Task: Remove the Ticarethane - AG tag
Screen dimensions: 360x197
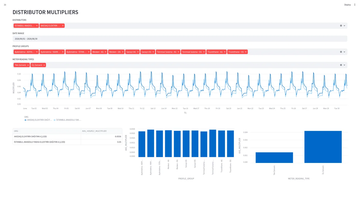Action: pos(224,52)
